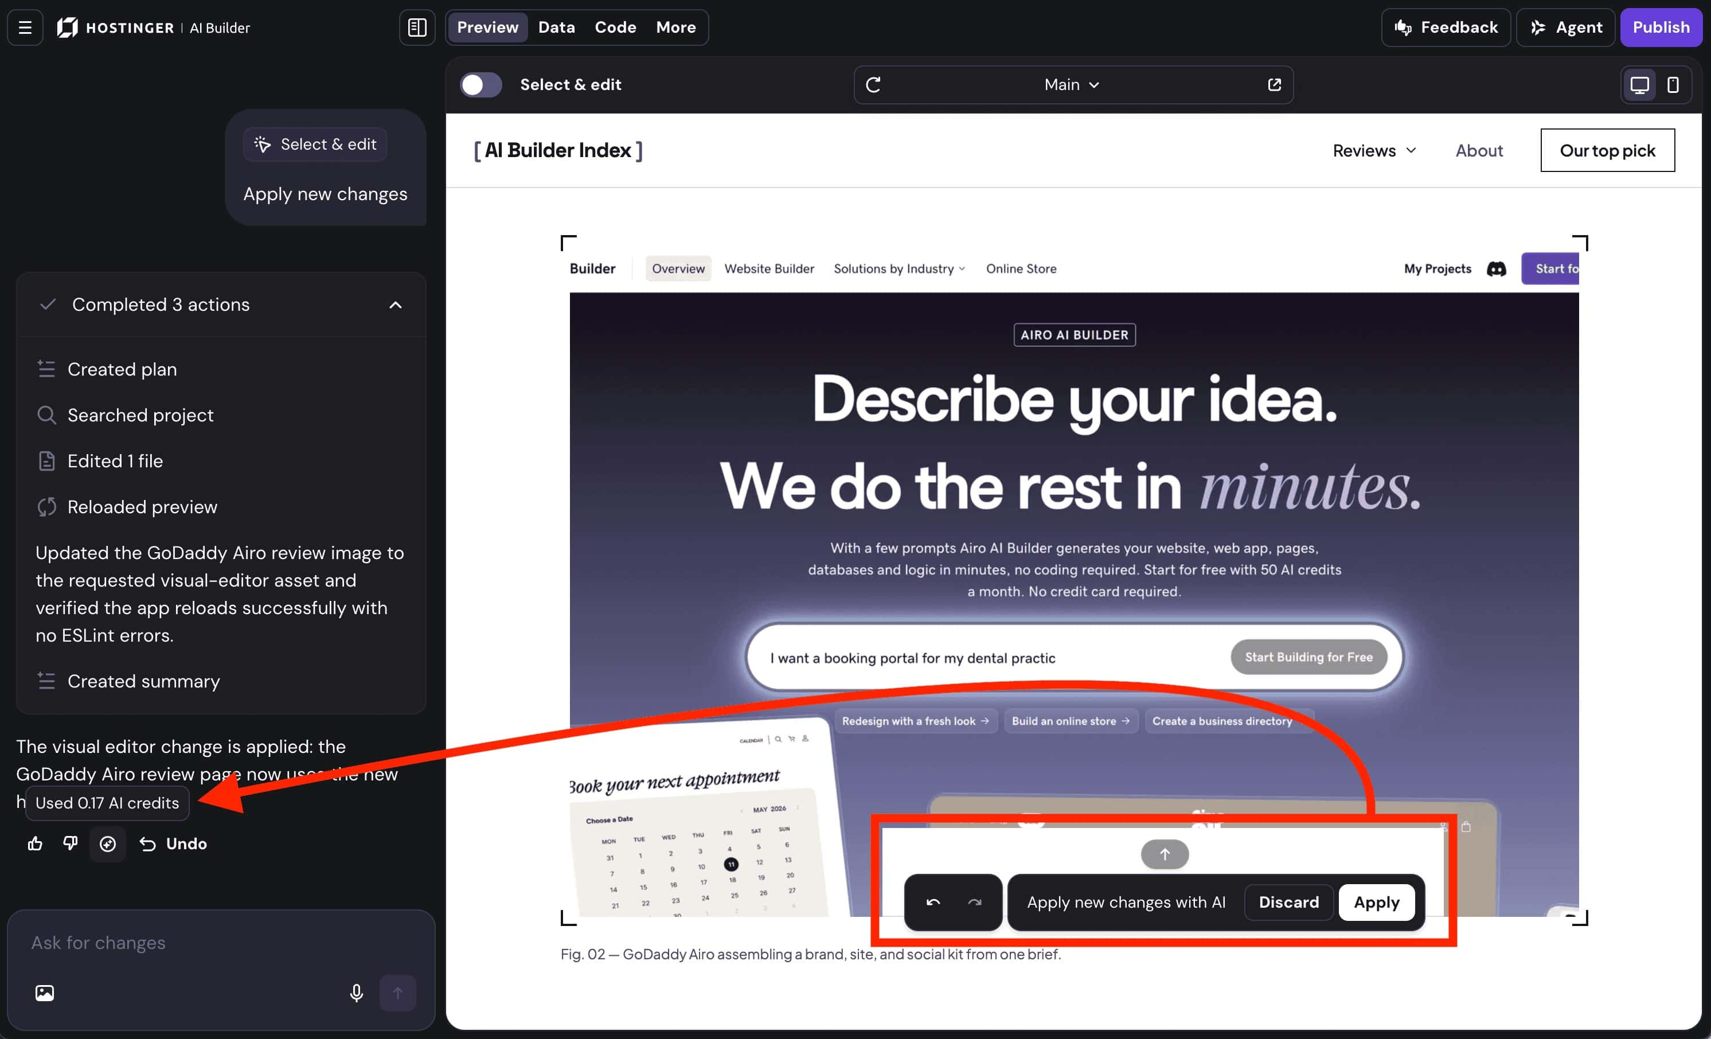Click the 'Used 0.17 AI credits' tooltip
Image resolution: width=1711 pixels, height=1039 pixels.
107,802
